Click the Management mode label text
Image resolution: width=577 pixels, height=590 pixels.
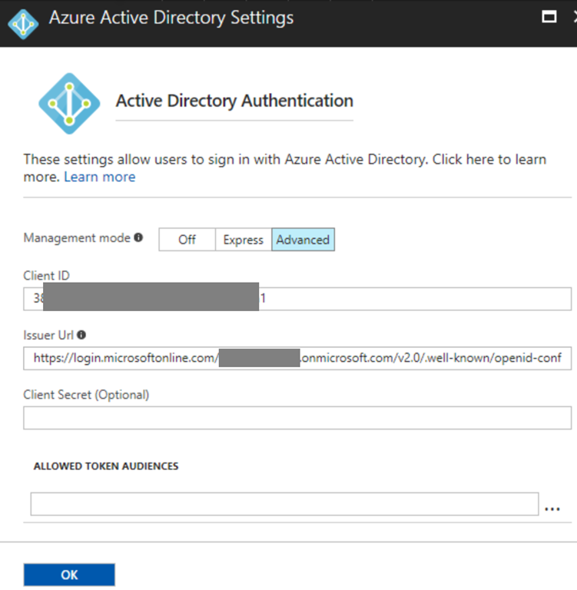click(77, 238)
